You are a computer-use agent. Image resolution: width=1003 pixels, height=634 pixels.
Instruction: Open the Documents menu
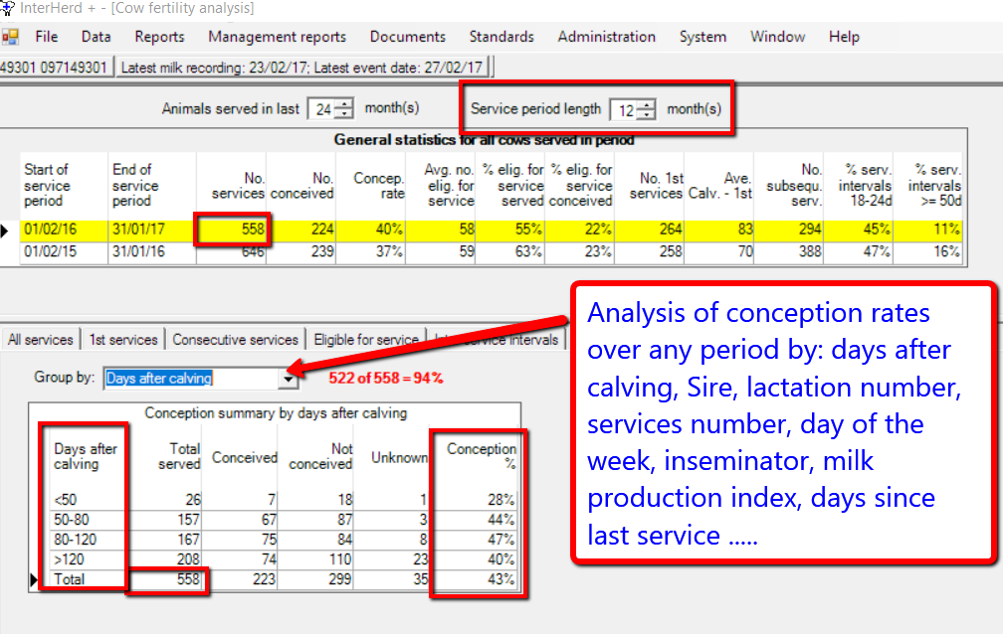tap(408, 37)
